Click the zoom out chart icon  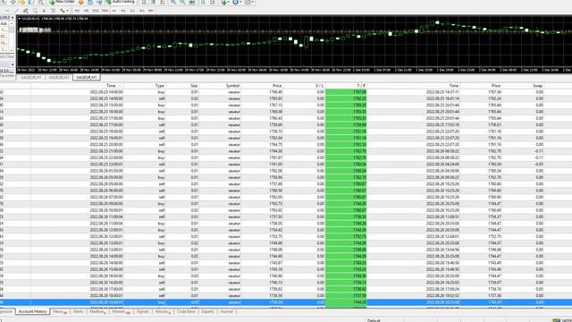click(182, 2)
